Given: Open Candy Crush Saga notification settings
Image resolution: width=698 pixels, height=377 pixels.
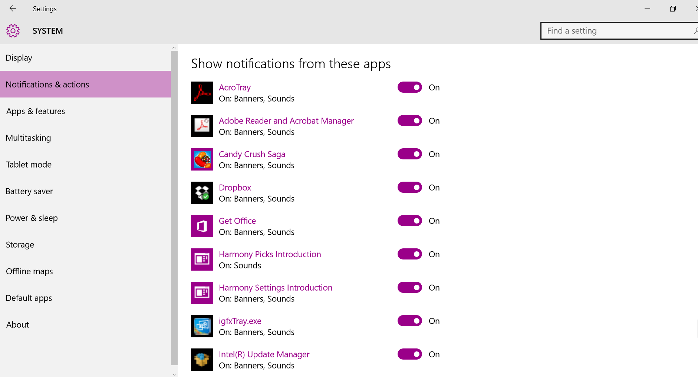Looking at the screenshot, I should tap(252, 154).
